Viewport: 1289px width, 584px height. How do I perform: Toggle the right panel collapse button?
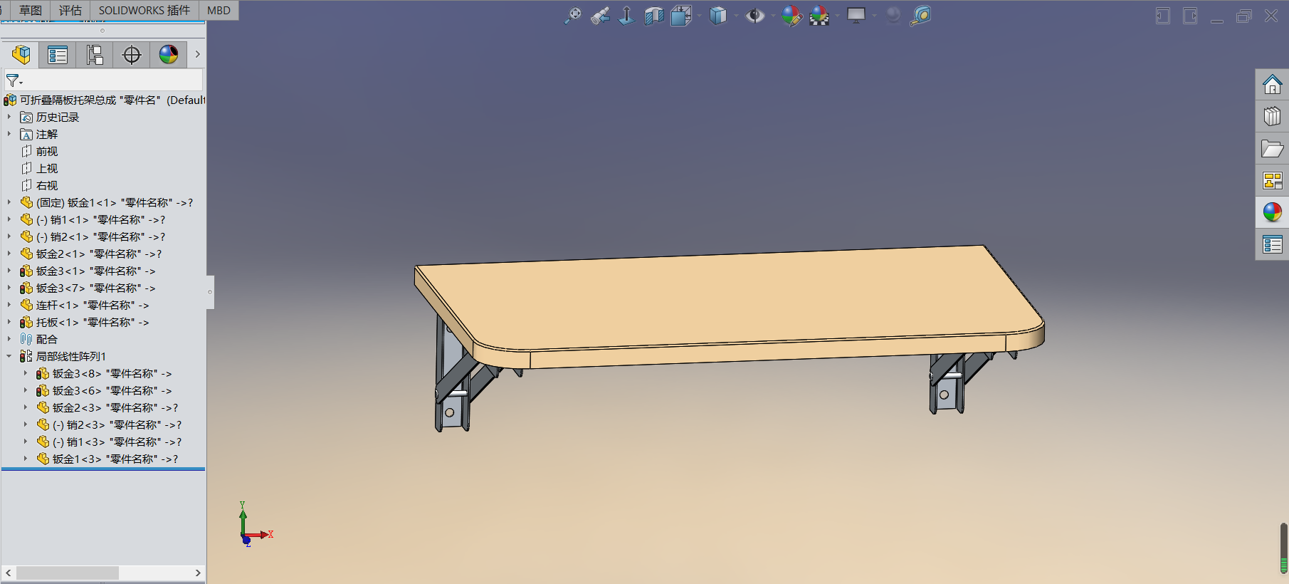(x=1190, y=16)
